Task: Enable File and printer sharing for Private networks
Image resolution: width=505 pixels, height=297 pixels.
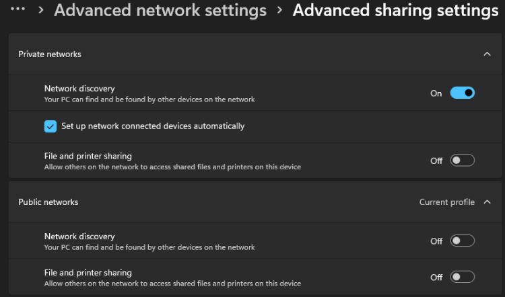Action: [x=463, y=161]
